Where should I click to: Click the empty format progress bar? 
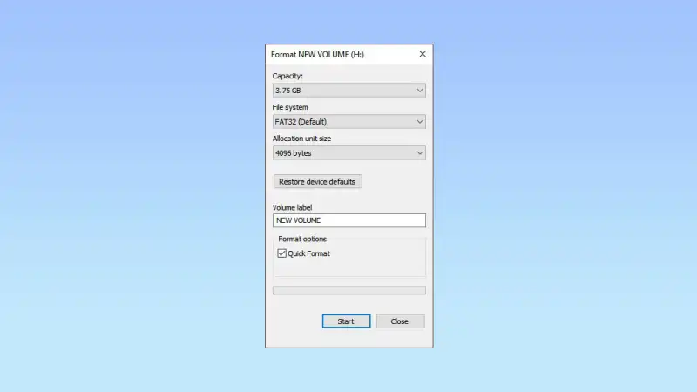pyautogui.click(x=349, y=290)
